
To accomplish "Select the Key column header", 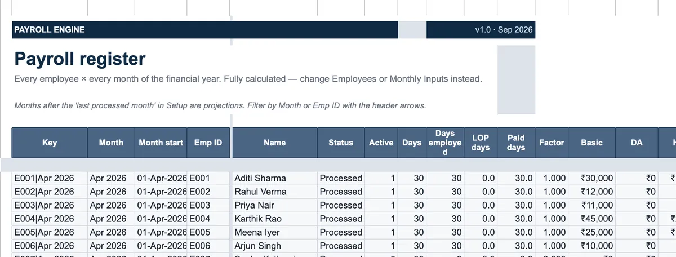I will pos(50,143).
